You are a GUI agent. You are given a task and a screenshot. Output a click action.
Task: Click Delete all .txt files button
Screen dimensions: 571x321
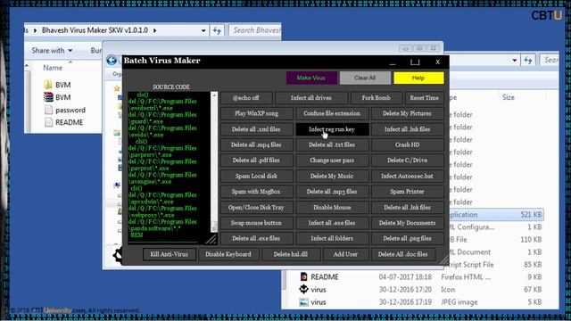332,144
